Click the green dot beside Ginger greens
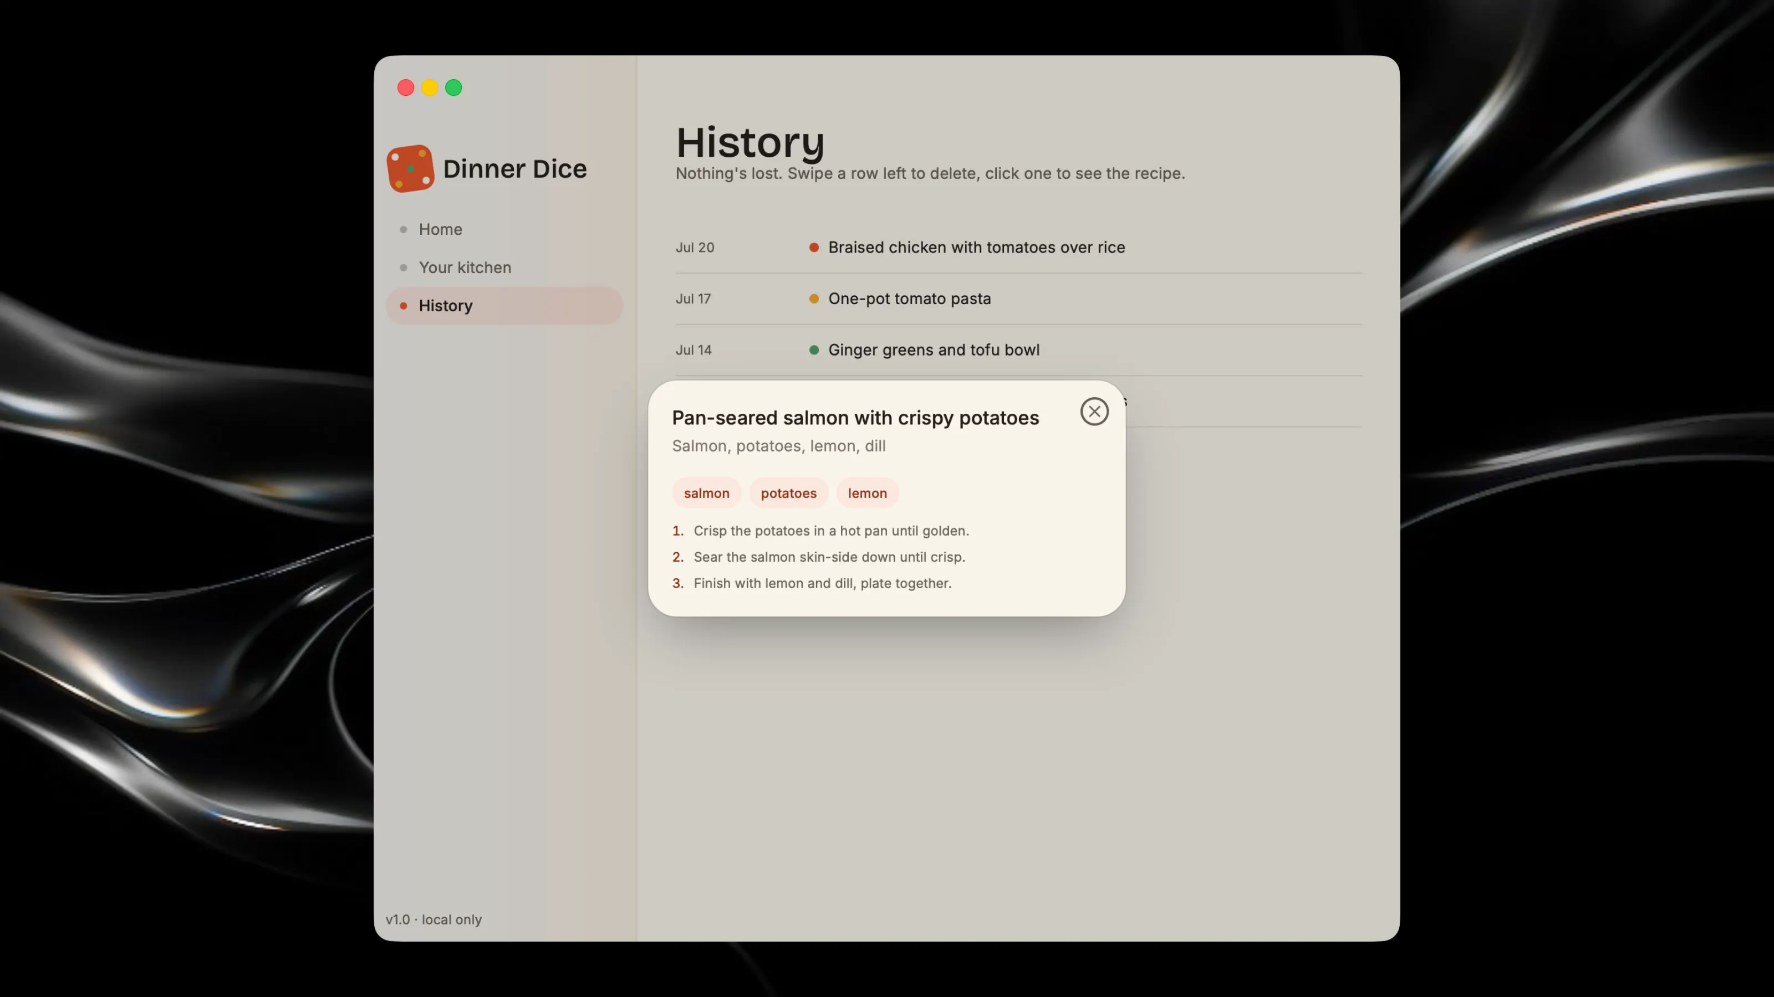This screenshot has width=1774, height=997. click(x=814, y=350)
